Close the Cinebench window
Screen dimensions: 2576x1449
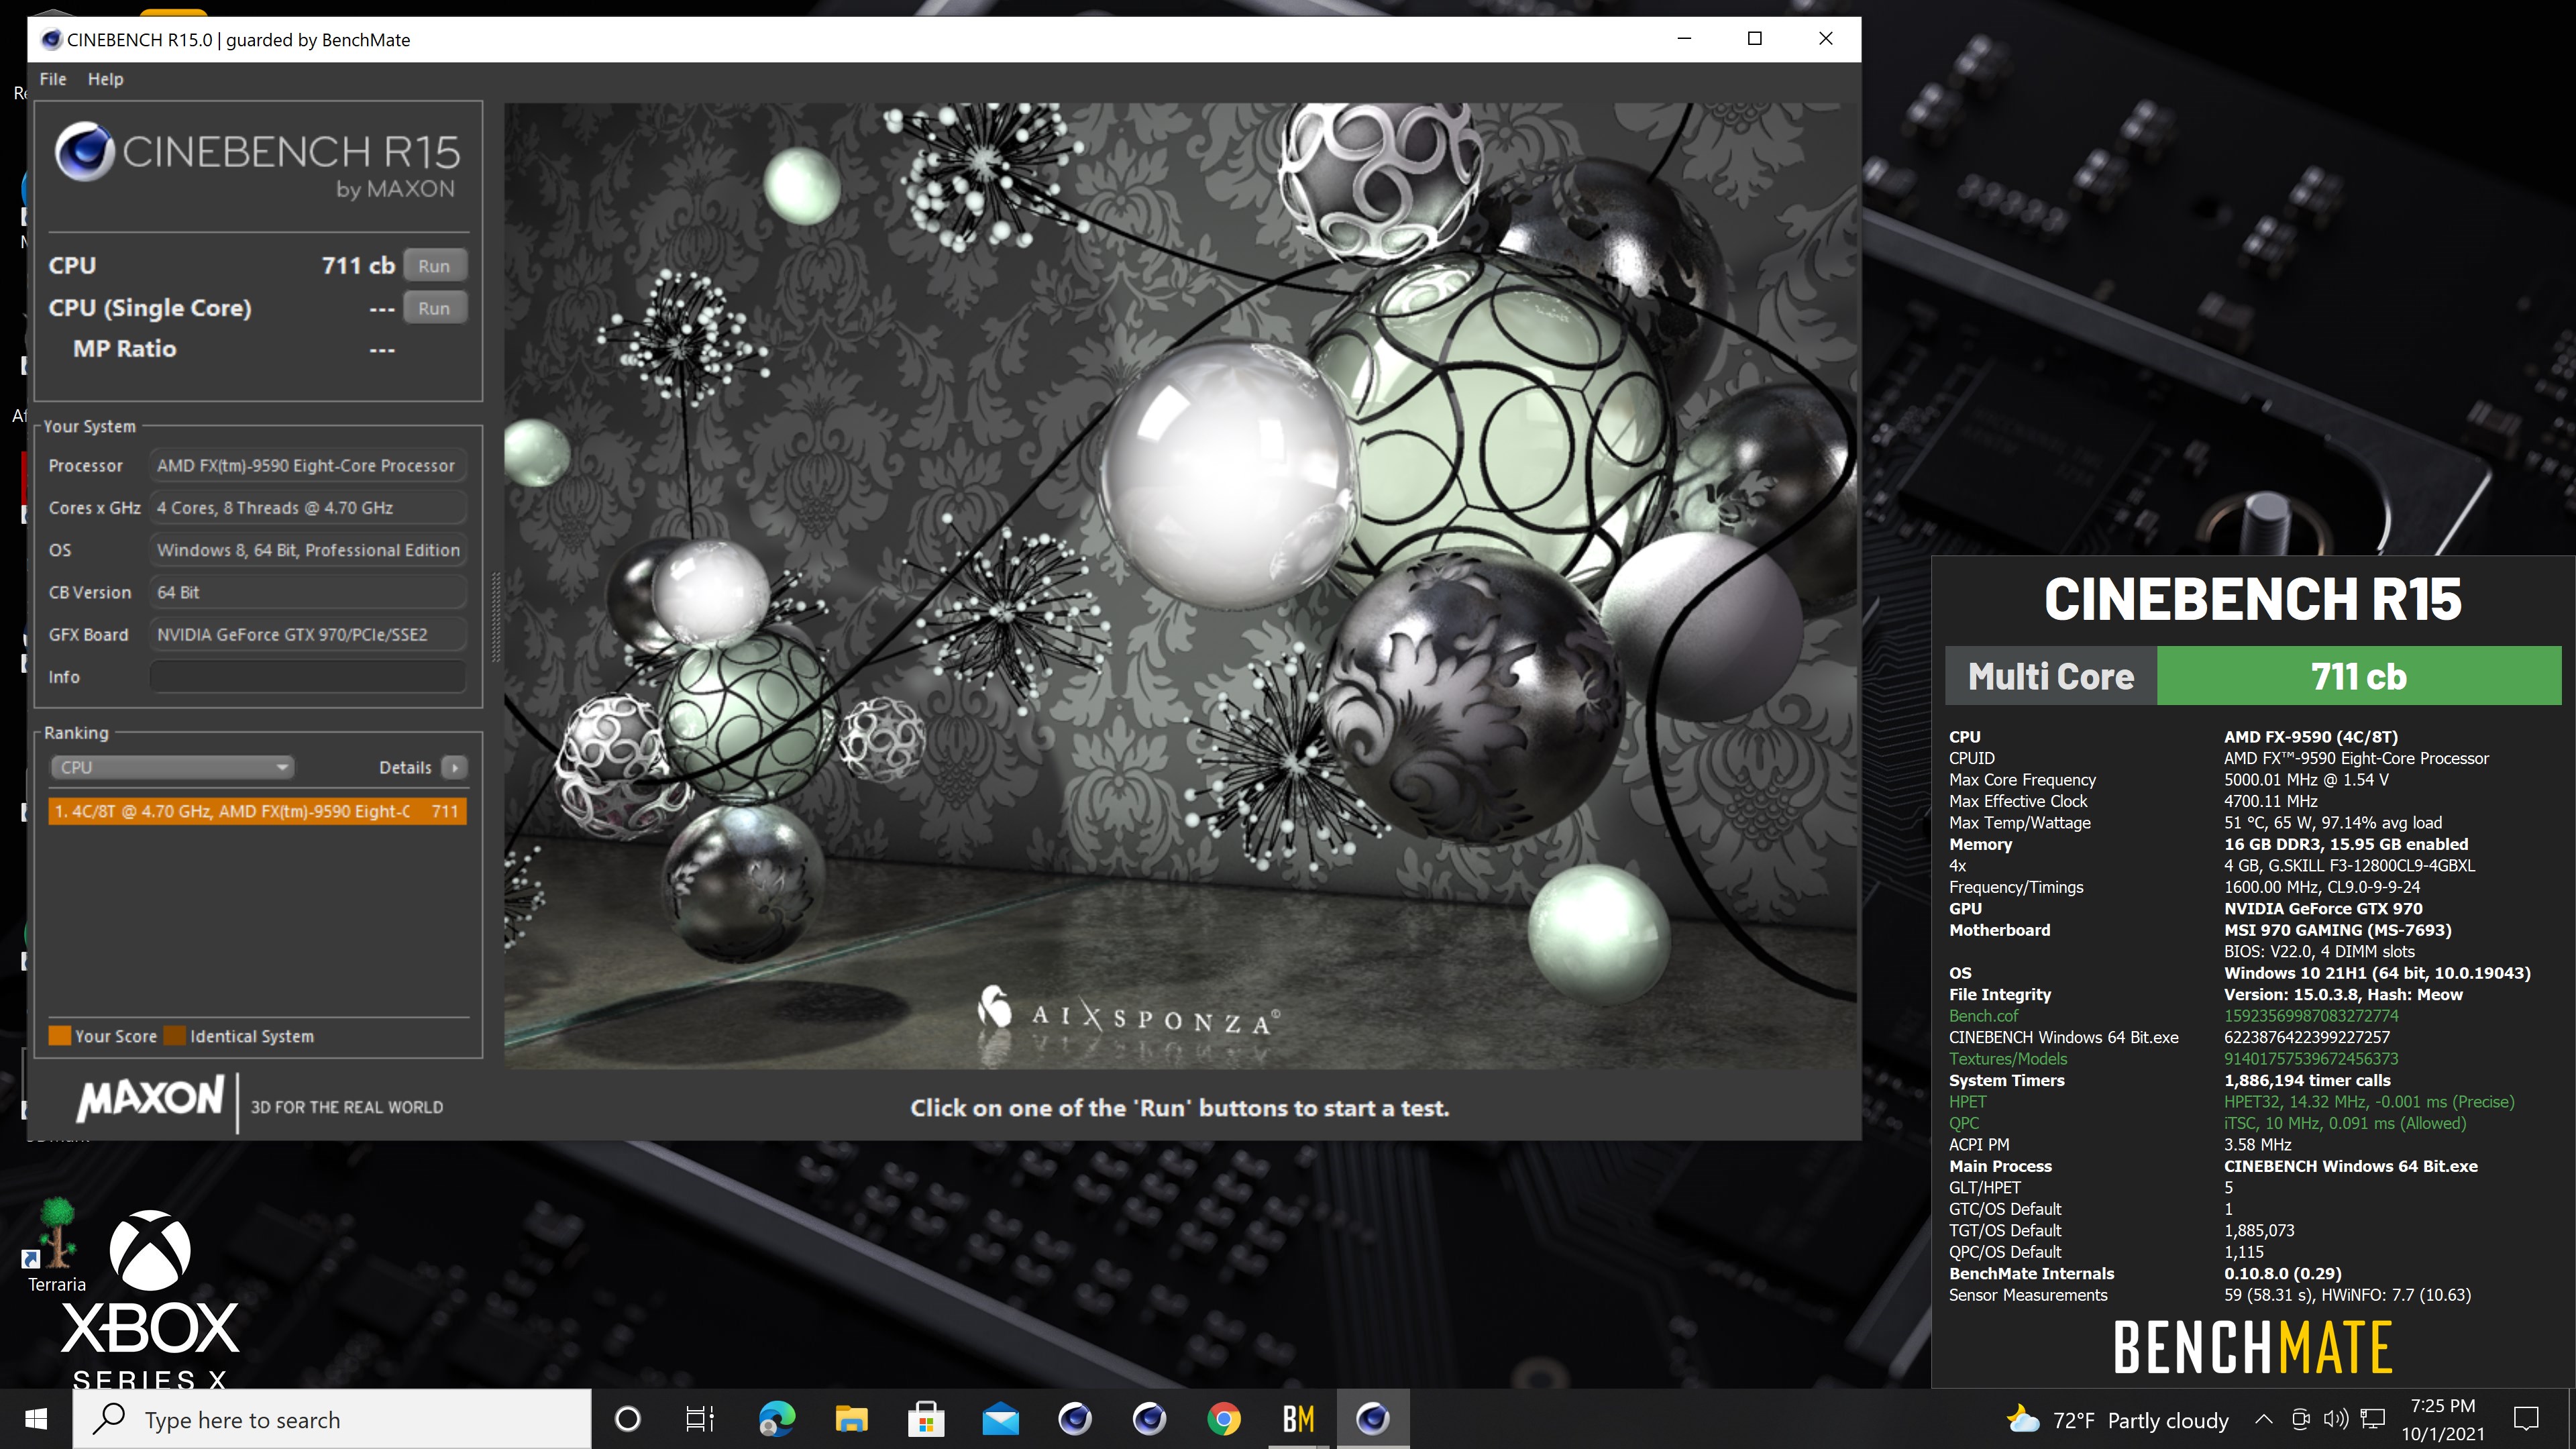1825,39
